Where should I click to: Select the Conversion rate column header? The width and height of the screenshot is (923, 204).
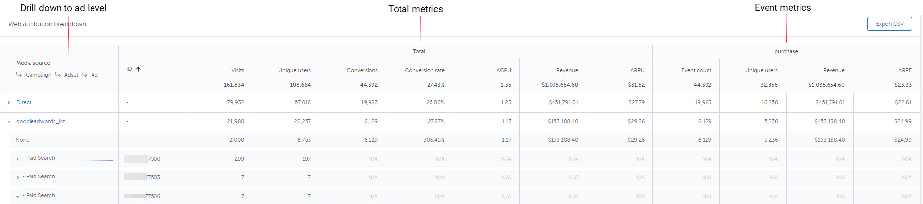click(x=425, y=70)
